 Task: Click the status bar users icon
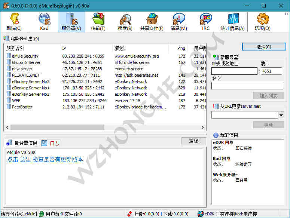point(42,214)
